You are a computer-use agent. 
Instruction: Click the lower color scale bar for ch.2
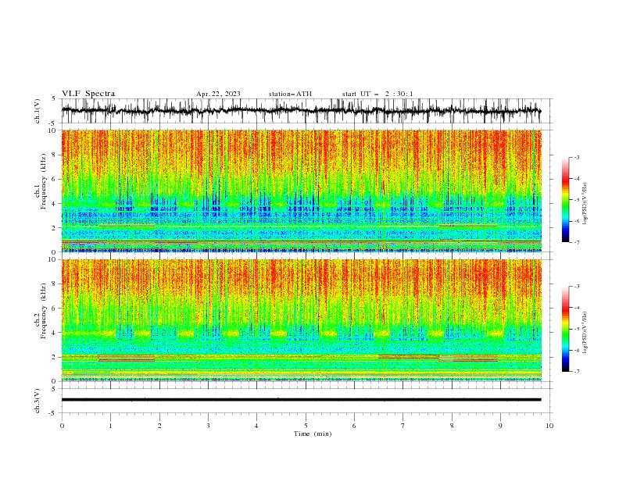[x=565, y=329]
